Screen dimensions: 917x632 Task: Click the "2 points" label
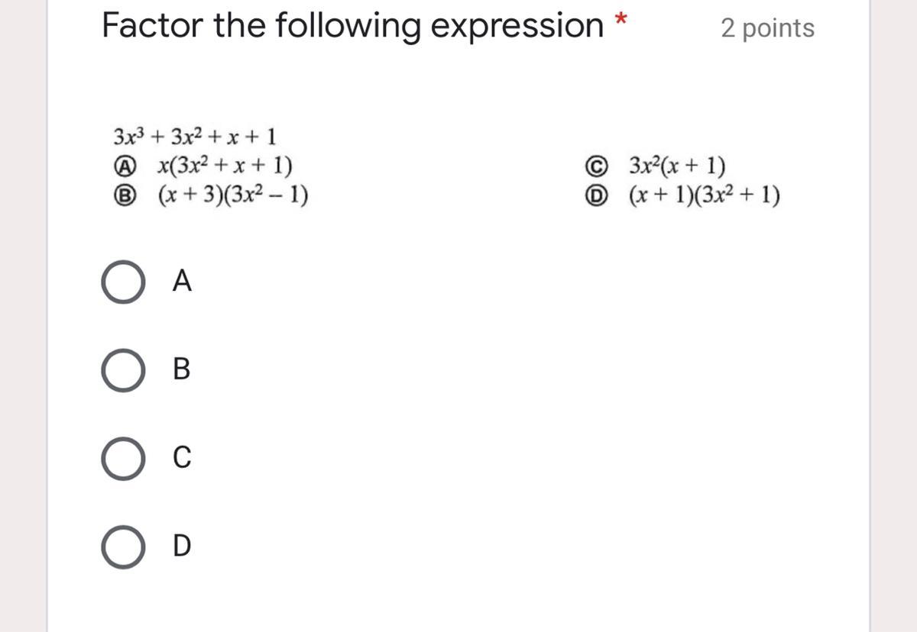[768, 28]
